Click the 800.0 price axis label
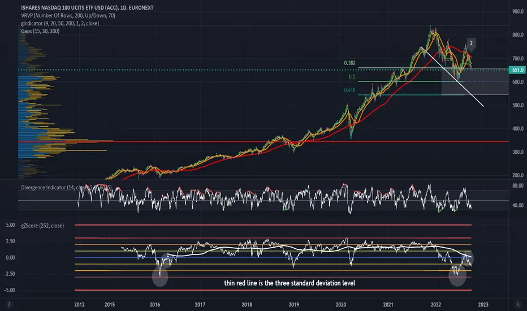This screenshot has width=527, height=311. pos(518,34)
